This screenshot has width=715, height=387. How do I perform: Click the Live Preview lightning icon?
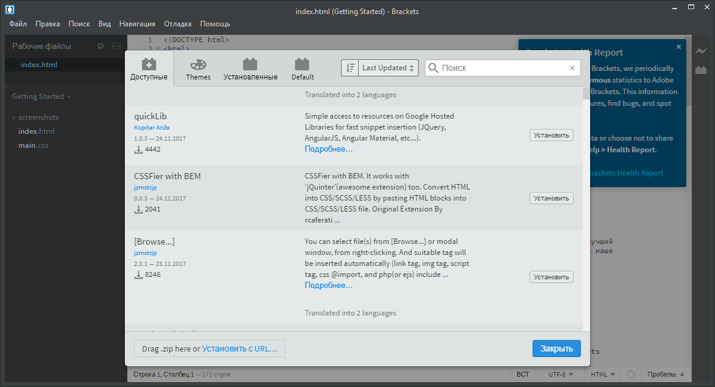coord(700,52)
